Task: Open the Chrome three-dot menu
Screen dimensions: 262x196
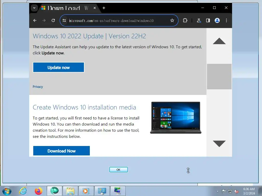Action: tap(226, 20)
